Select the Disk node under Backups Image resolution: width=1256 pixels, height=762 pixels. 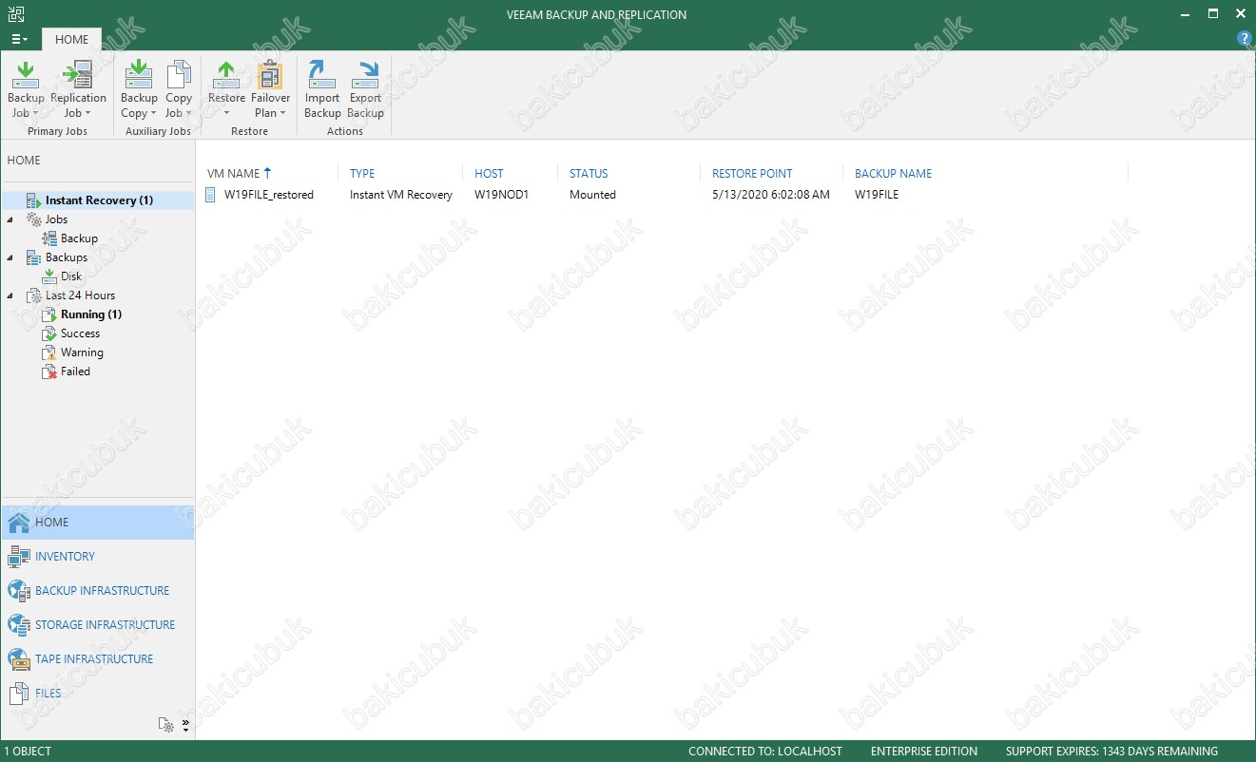(x=71, y=276)
